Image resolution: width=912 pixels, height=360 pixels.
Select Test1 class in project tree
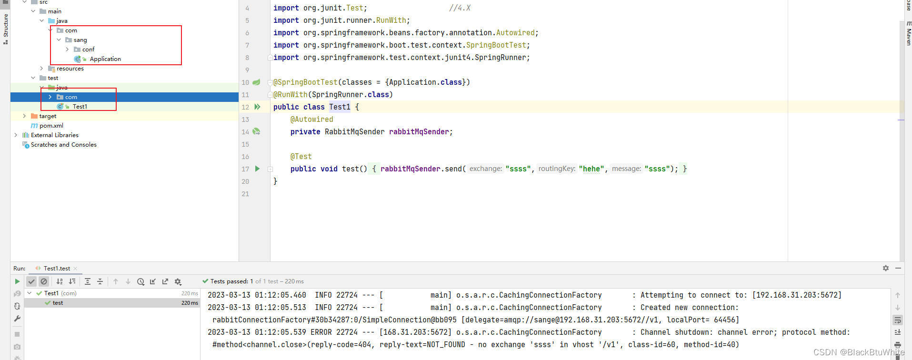click(80, 107)
